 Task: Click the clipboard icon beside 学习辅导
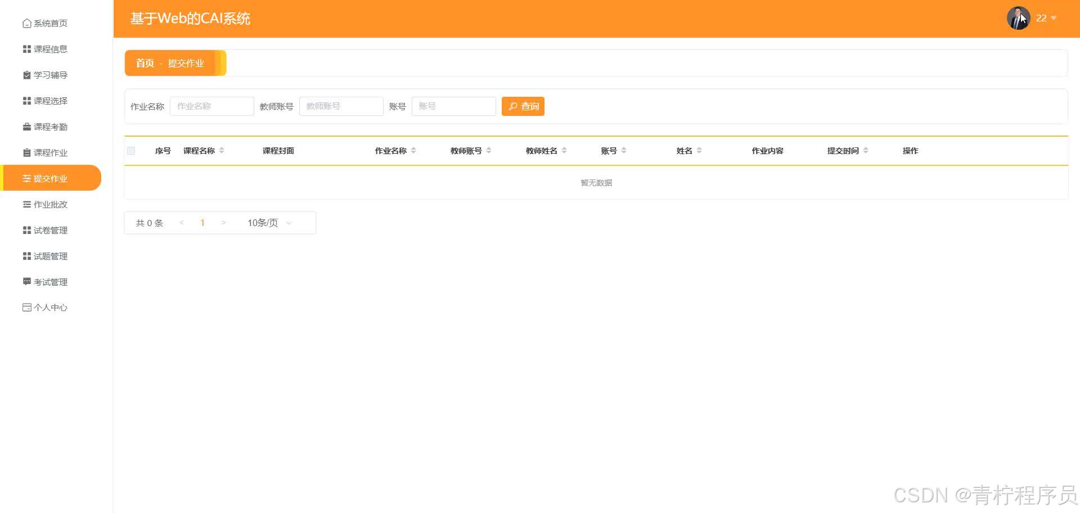26,75
